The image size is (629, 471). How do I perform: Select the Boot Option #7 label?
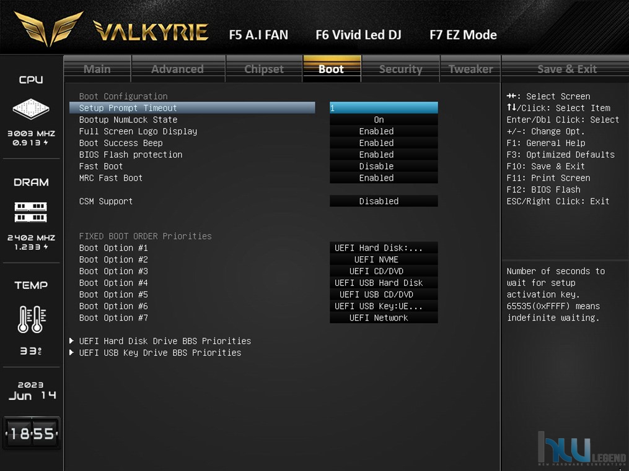pyautogui.click(x=113, y=318)
